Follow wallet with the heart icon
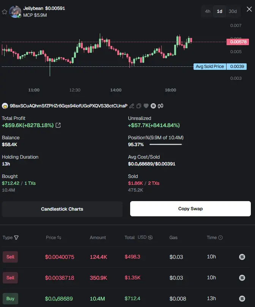255x307 pixels. click(x=146, y=106)
